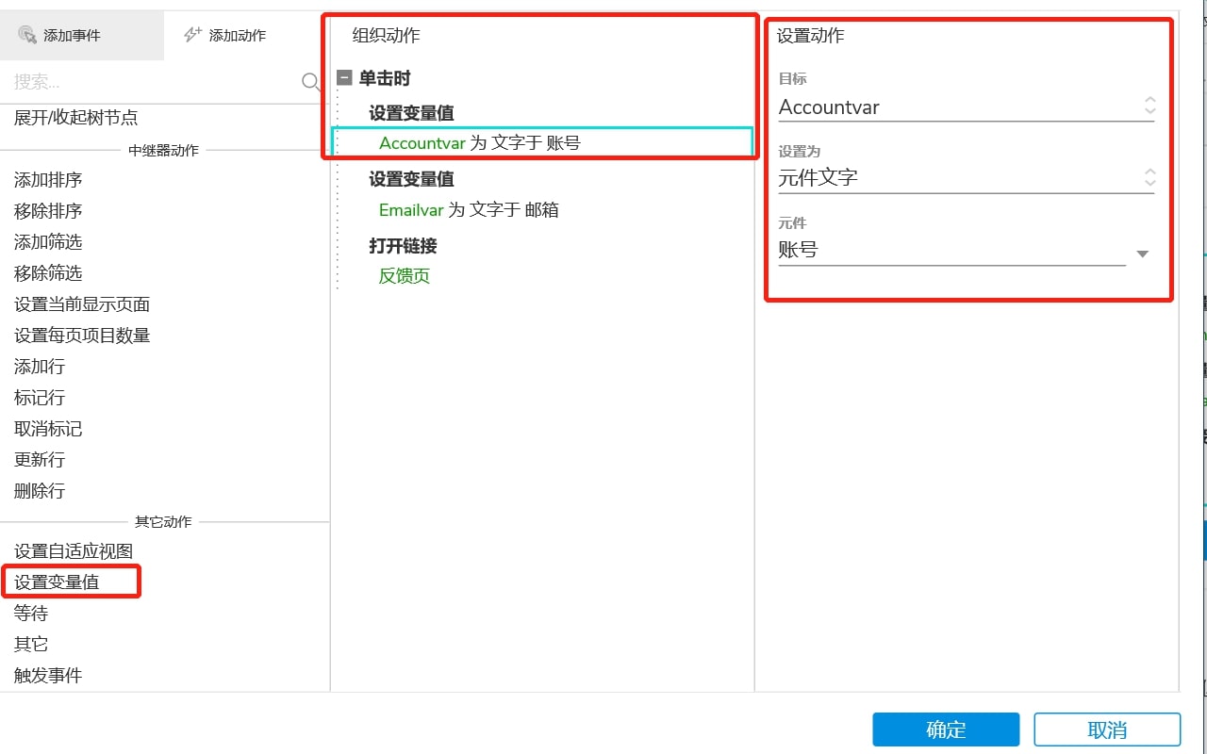Select 移除排序 action
The height and width of the screenshot is (754, 1207).
[48, 211]
